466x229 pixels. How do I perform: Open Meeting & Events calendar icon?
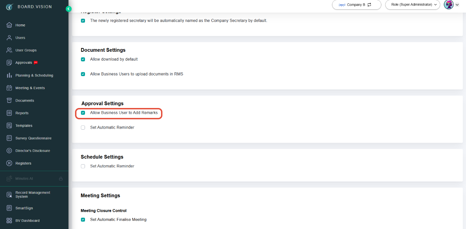click(9, 88)
